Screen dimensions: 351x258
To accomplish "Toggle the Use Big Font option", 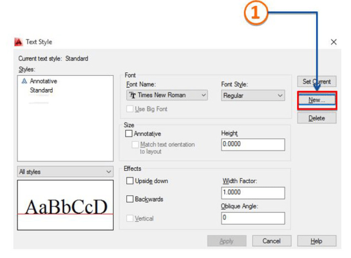I will [129, 109].
